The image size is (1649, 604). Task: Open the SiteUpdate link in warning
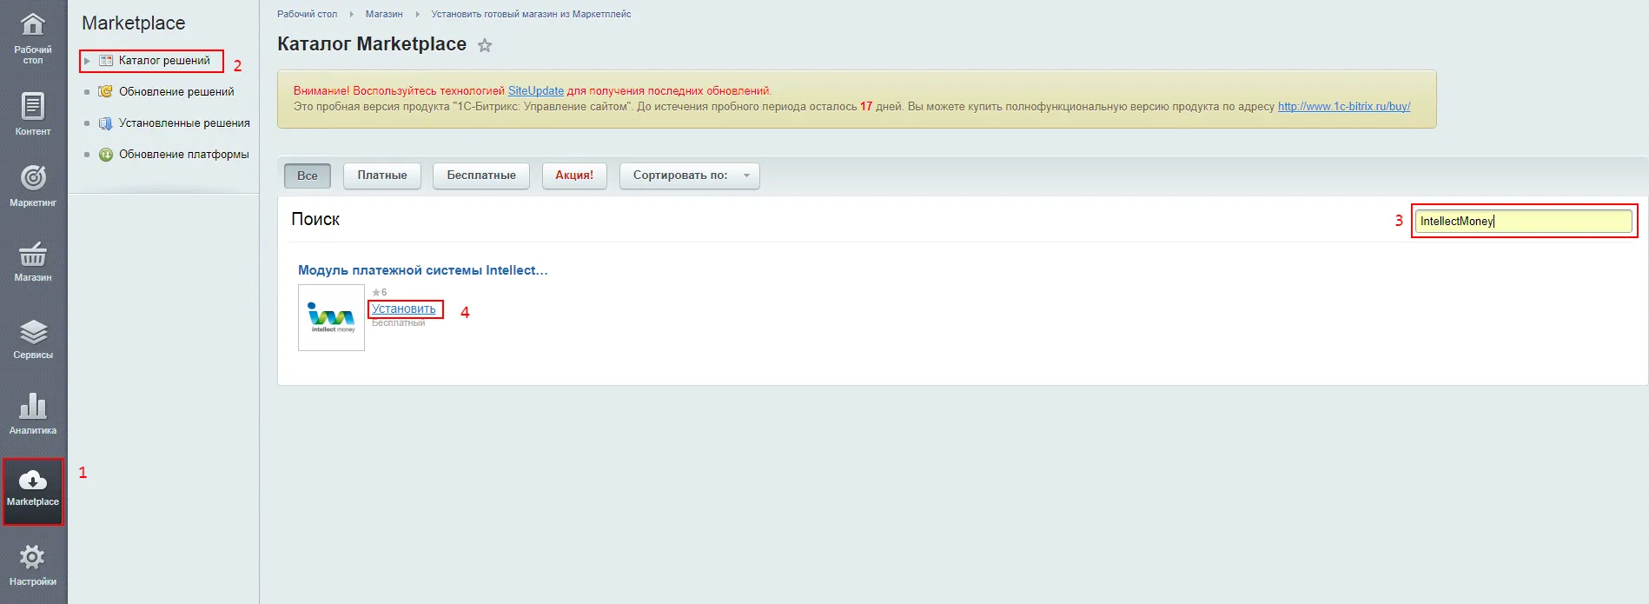point(536,90)
